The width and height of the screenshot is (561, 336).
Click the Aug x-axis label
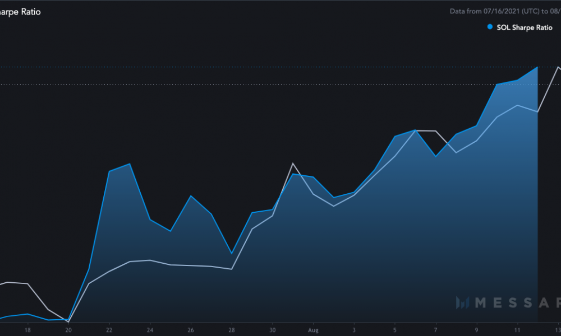click(x=313, y=330)
